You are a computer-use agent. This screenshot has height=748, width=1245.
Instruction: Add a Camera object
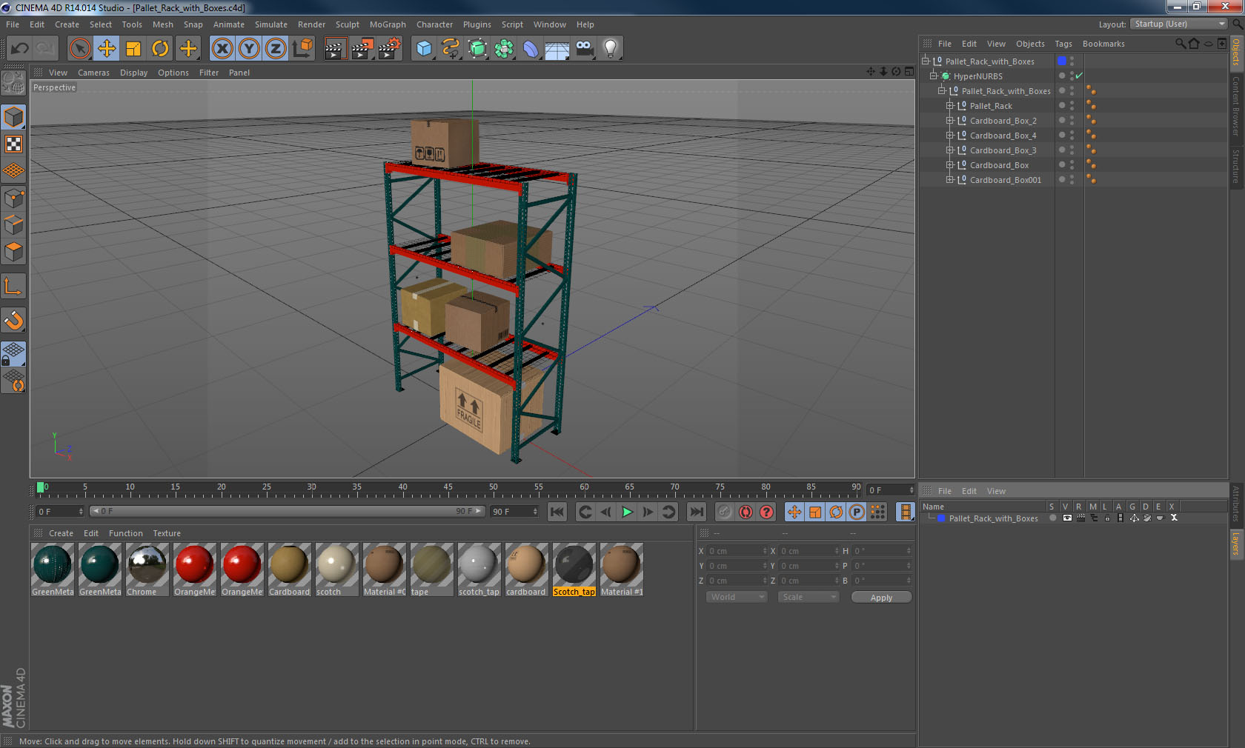(584, 49)
